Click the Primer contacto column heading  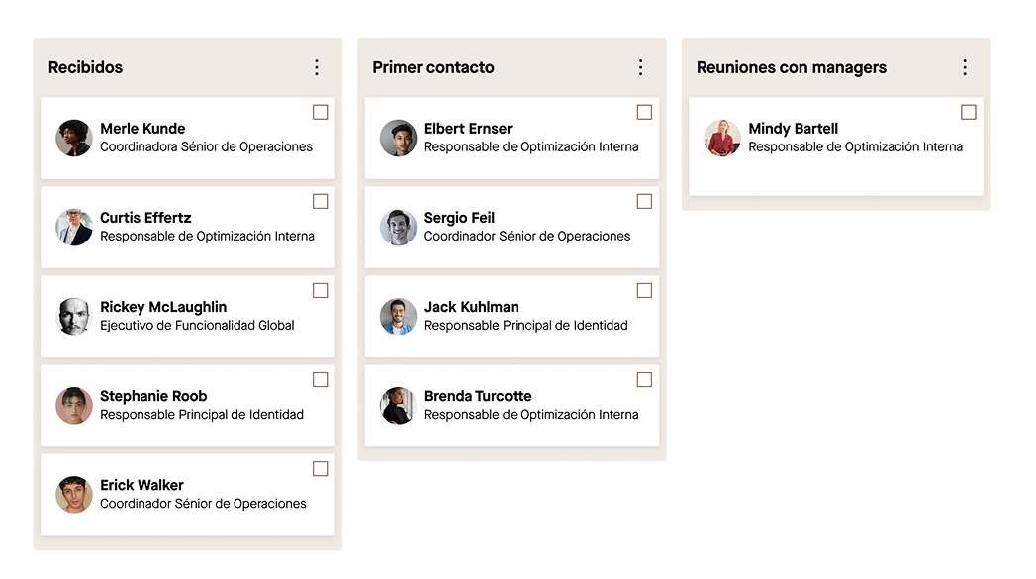[433, 67]
